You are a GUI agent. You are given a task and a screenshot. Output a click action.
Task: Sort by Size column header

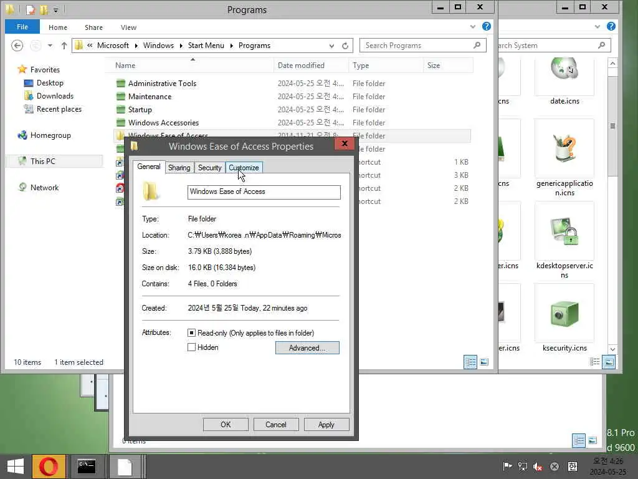[x=448, y=65]
